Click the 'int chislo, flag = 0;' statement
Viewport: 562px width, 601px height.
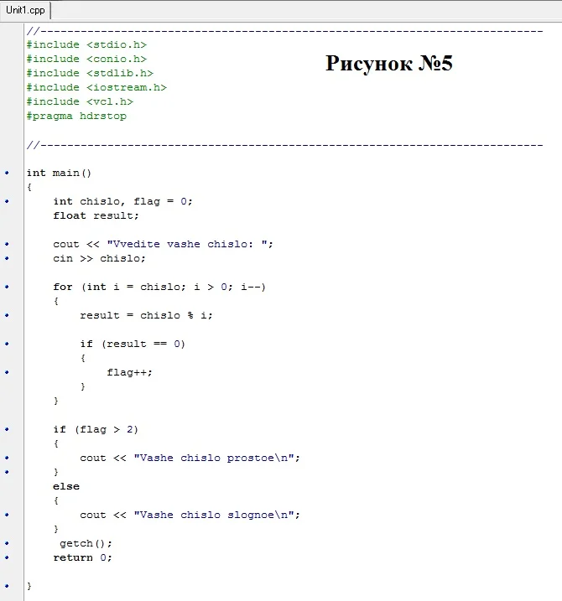pos(122,202)
